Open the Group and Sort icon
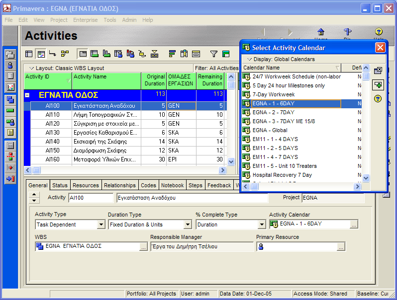The width and height of the screenshot is (397, 300). click(x=226, y=54)
